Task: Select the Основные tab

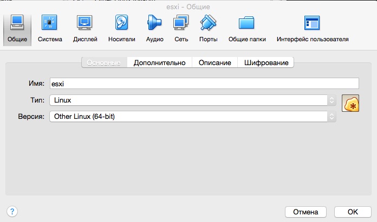Action: point(104,62)
